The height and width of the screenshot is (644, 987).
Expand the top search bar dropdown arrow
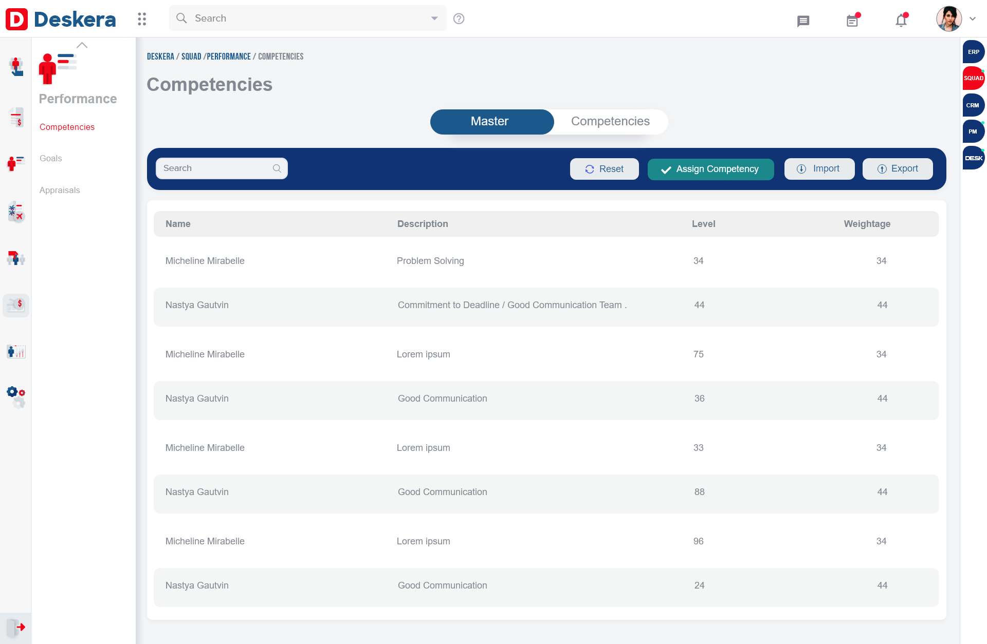[434, 18]
